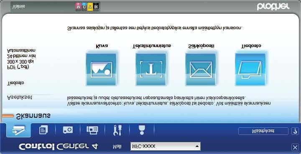
Task: Check the magenta ink level indicator
Action: pyautogui.click(x=79, y=7)
